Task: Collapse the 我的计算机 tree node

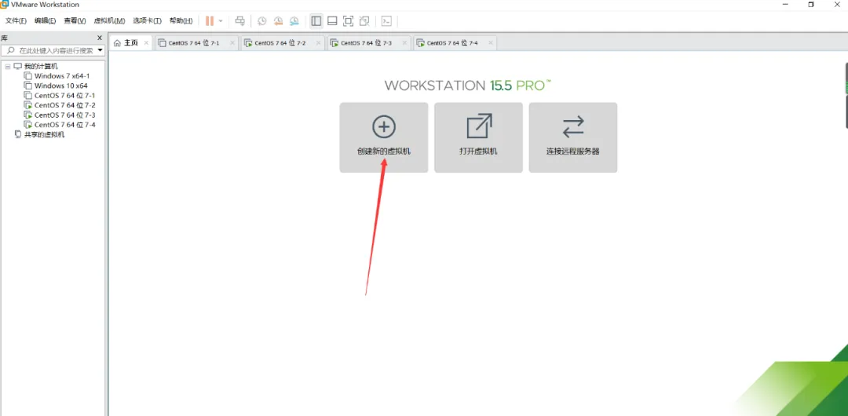Action: (8, 67)
